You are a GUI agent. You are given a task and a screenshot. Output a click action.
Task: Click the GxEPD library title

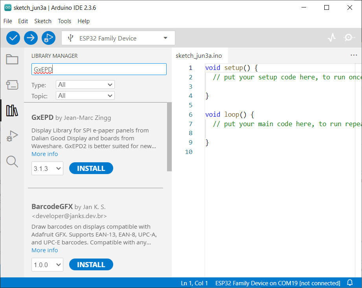click(42, 117)
